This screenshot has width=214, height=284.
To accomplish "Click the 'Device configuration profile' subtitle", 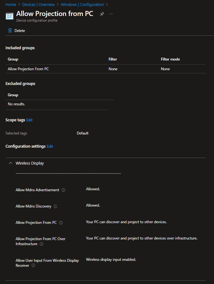I will tap(37, 20).
